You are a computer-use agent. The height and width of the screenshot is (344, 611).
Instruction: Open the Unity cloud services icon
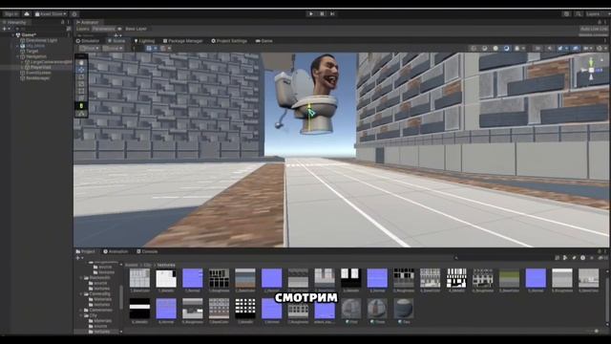coord(27,13)
